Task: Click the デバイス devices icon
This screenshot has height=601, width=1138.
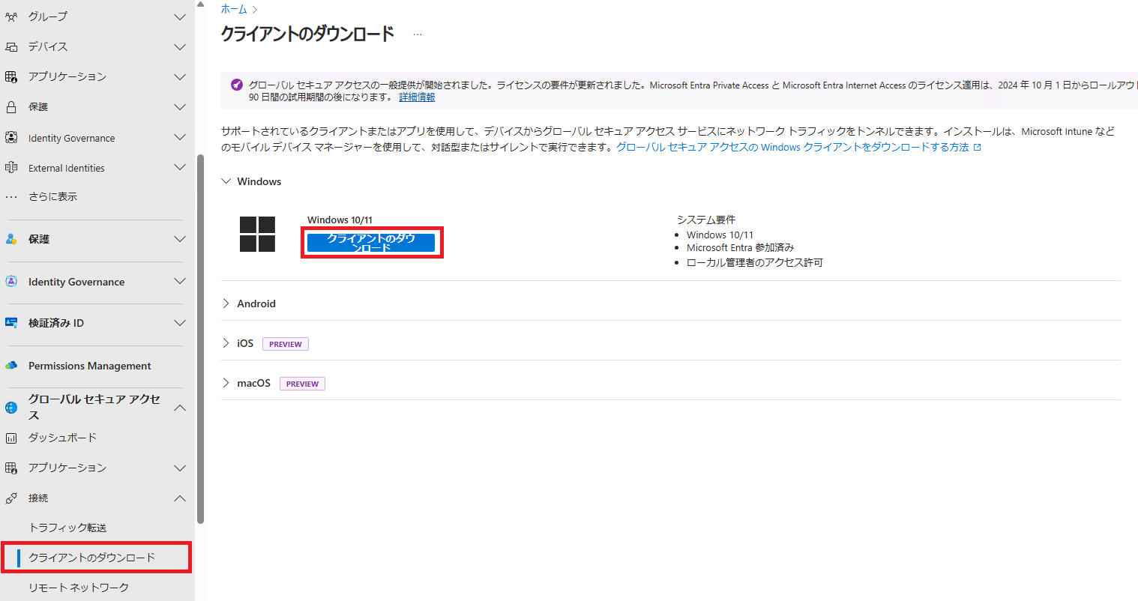Action: 11,46
